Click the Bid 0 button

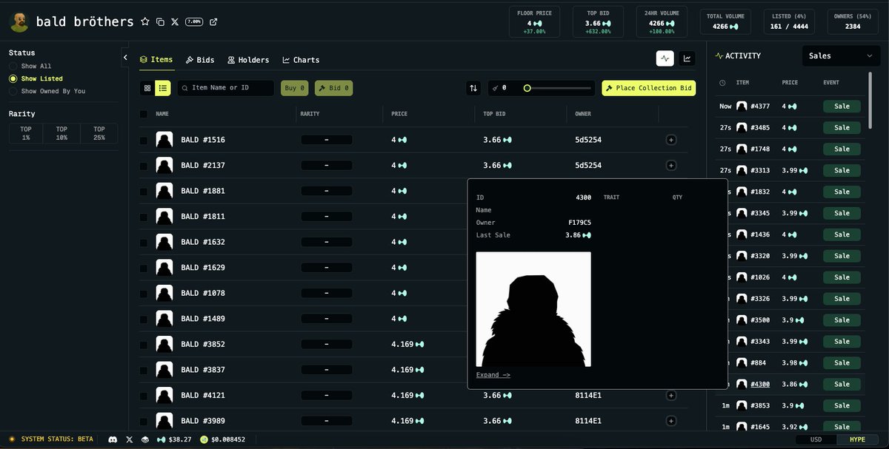333,88
